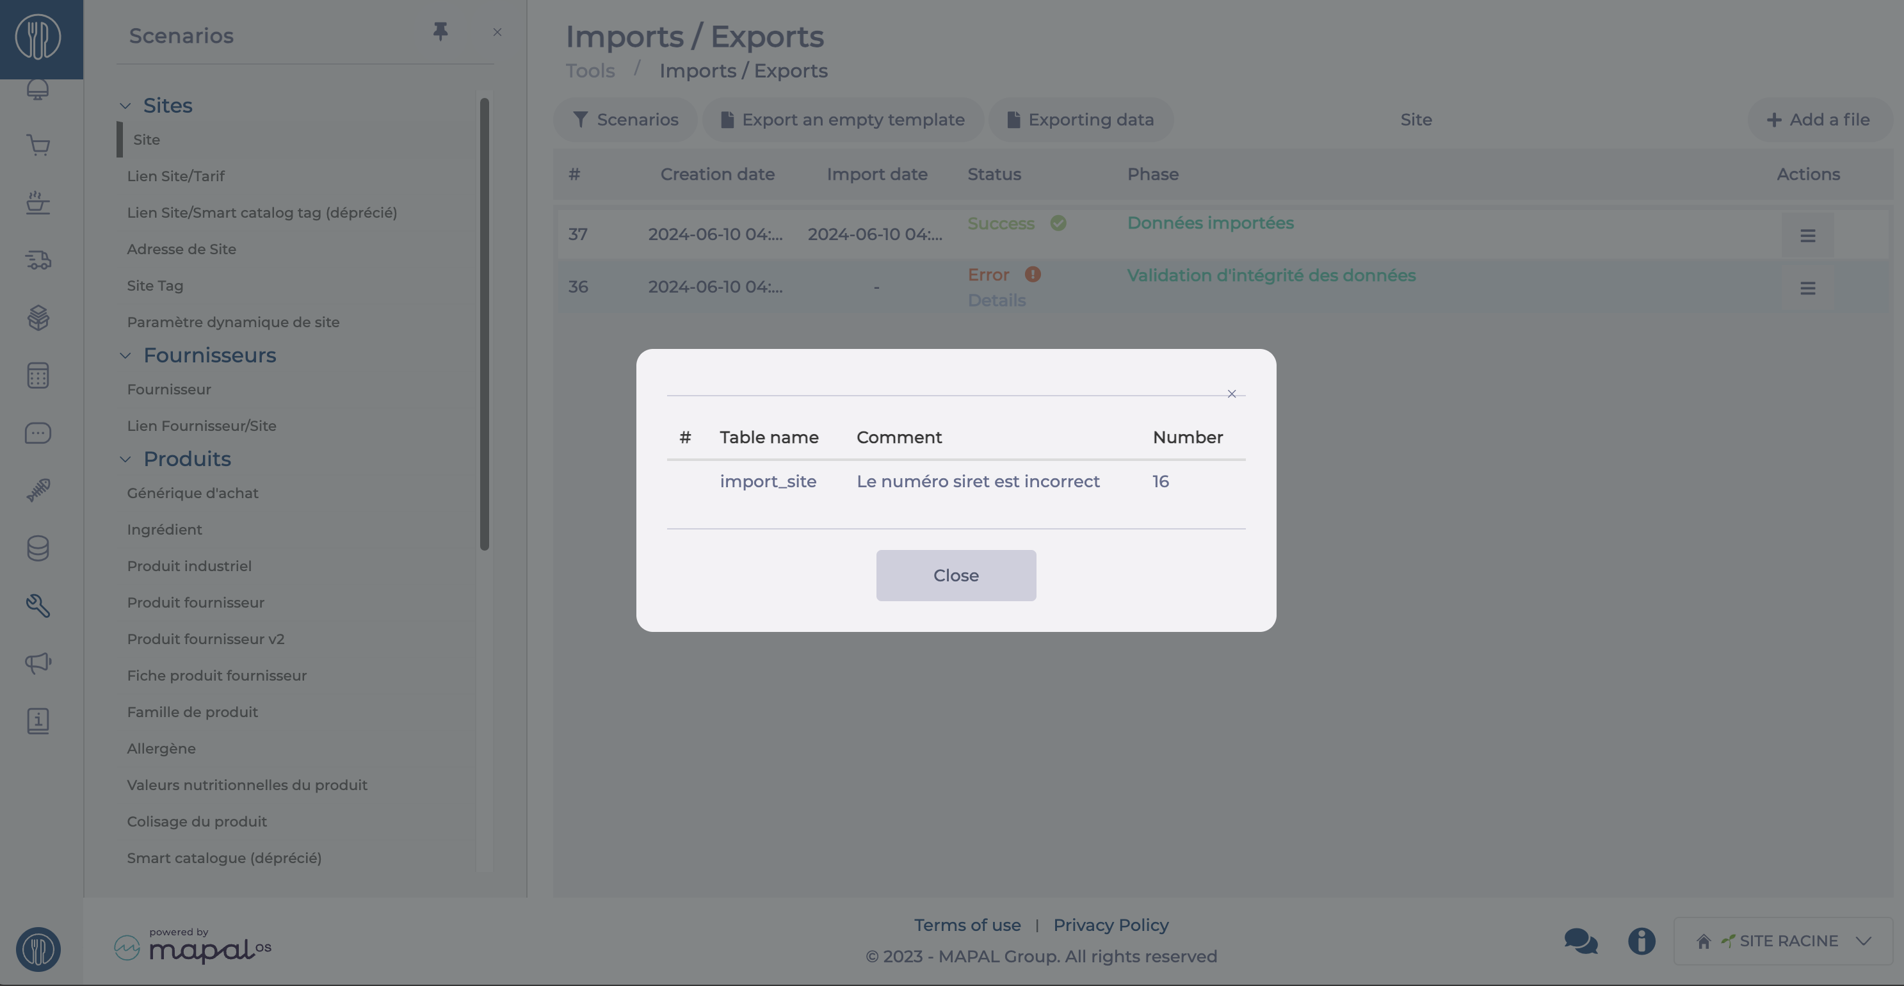Click the Scenarios panel scrollbar

484,324
